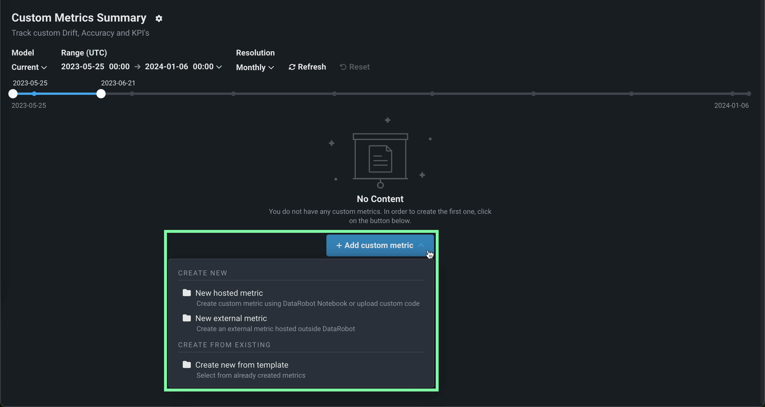Click left slider handle at 2023-05-25
The width and height of the screenshot is (765, 407).
pyautogui.click(x=13, y=94)
